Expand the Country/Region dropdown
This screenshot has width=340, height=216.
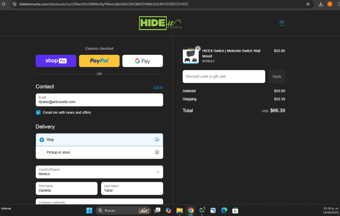click(99, 172)
